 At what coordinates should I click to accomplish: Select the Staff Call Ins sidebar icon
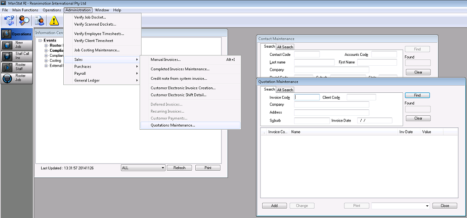(x=8, y=56)
